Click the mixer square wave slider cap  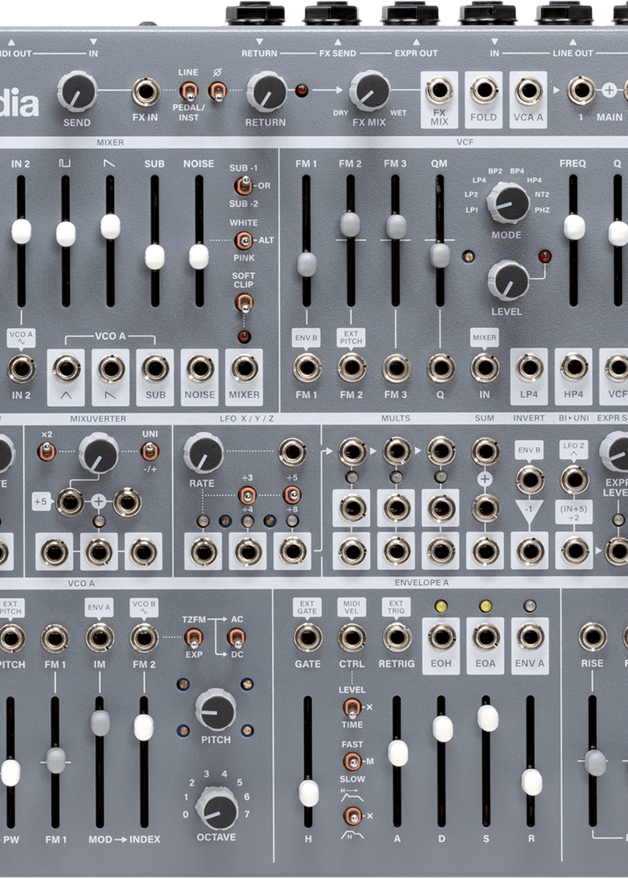(x=66, y=234)
